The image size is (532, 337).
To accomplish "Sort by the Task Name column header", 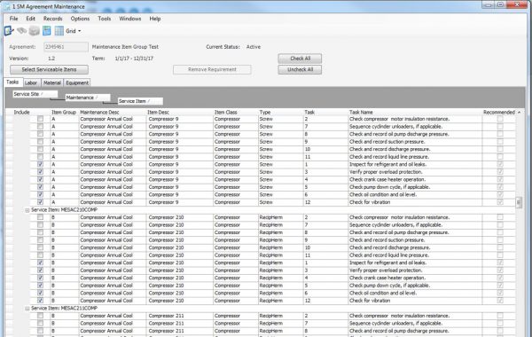I will click(x=361, y=113).
